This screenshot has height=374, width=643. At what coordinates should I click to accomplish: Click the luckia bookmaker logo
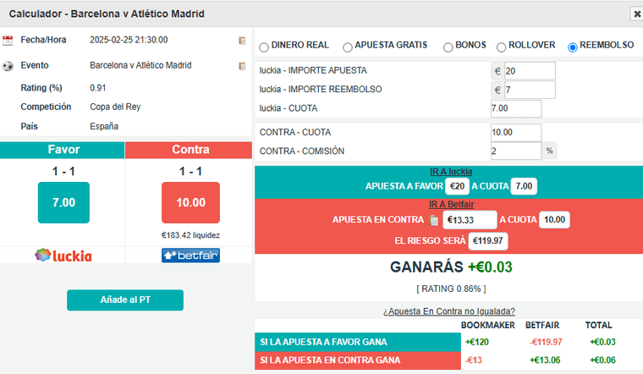[63, 255]
